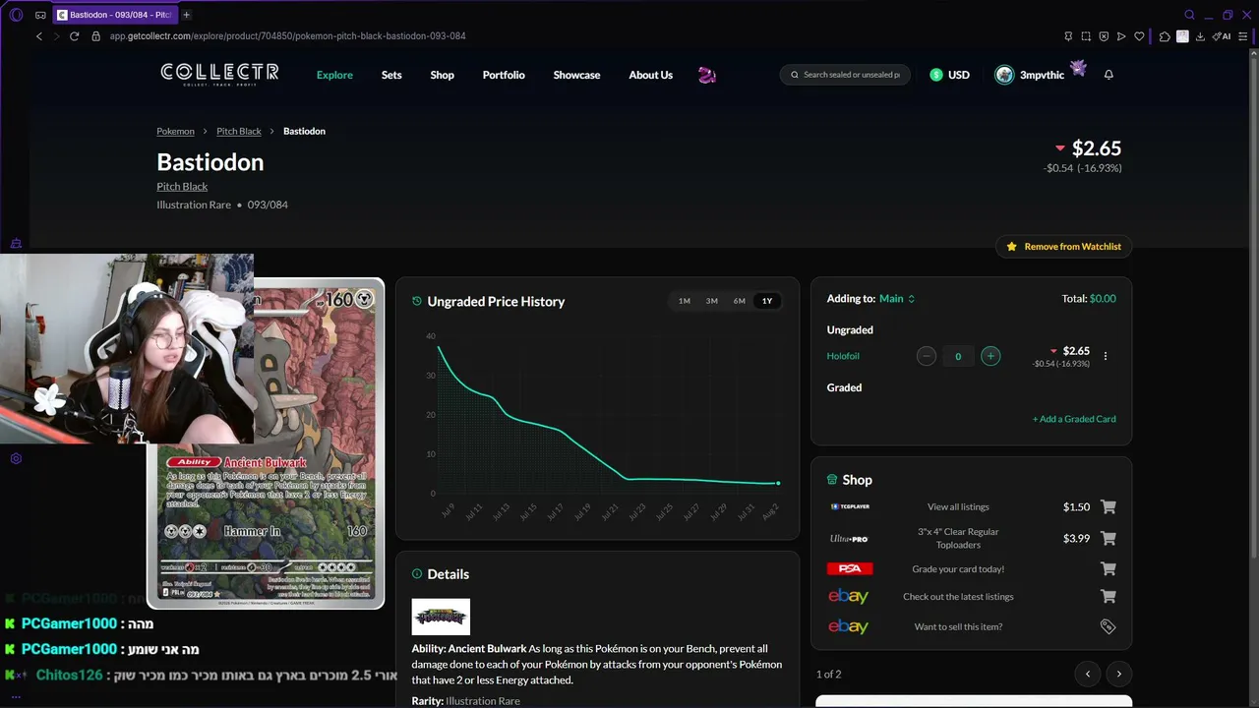The height and width of the screenshot is (708, 1259).
Task: Open the 3mpvthic profile menu
Action: pyautogui.click(x=1030, y=75)
